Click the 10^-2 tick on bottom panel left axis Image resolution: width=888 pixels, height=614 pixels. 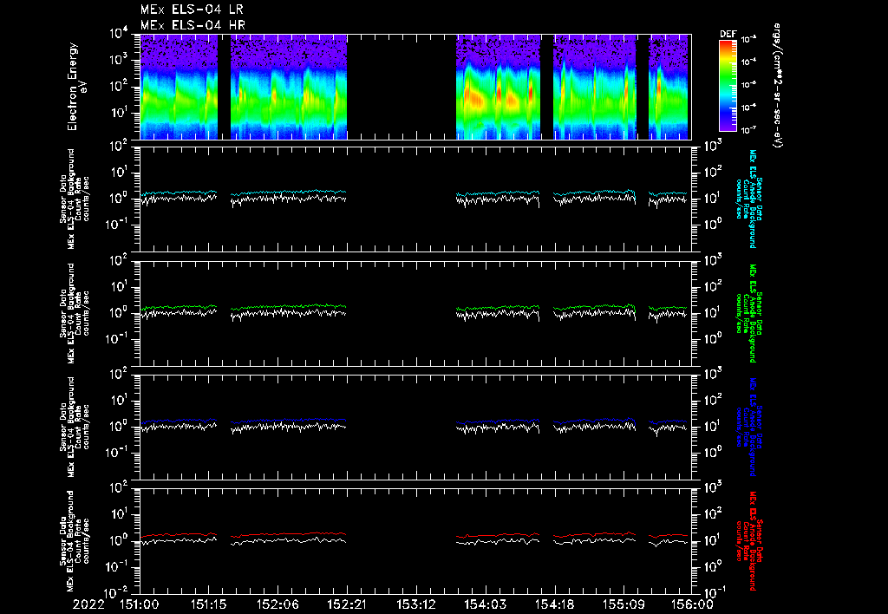click(x=117, y=593)
